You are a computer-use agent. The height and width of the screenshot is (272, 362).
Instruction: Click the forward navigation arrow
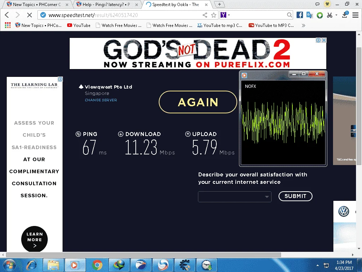click(18, 15)
